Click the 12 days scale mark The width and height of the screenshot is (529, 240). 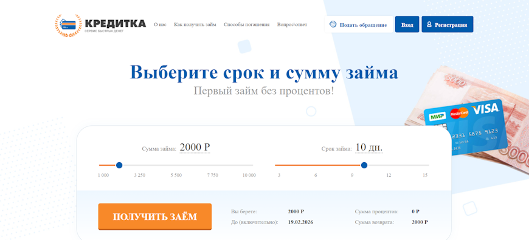tap(389, 175)
